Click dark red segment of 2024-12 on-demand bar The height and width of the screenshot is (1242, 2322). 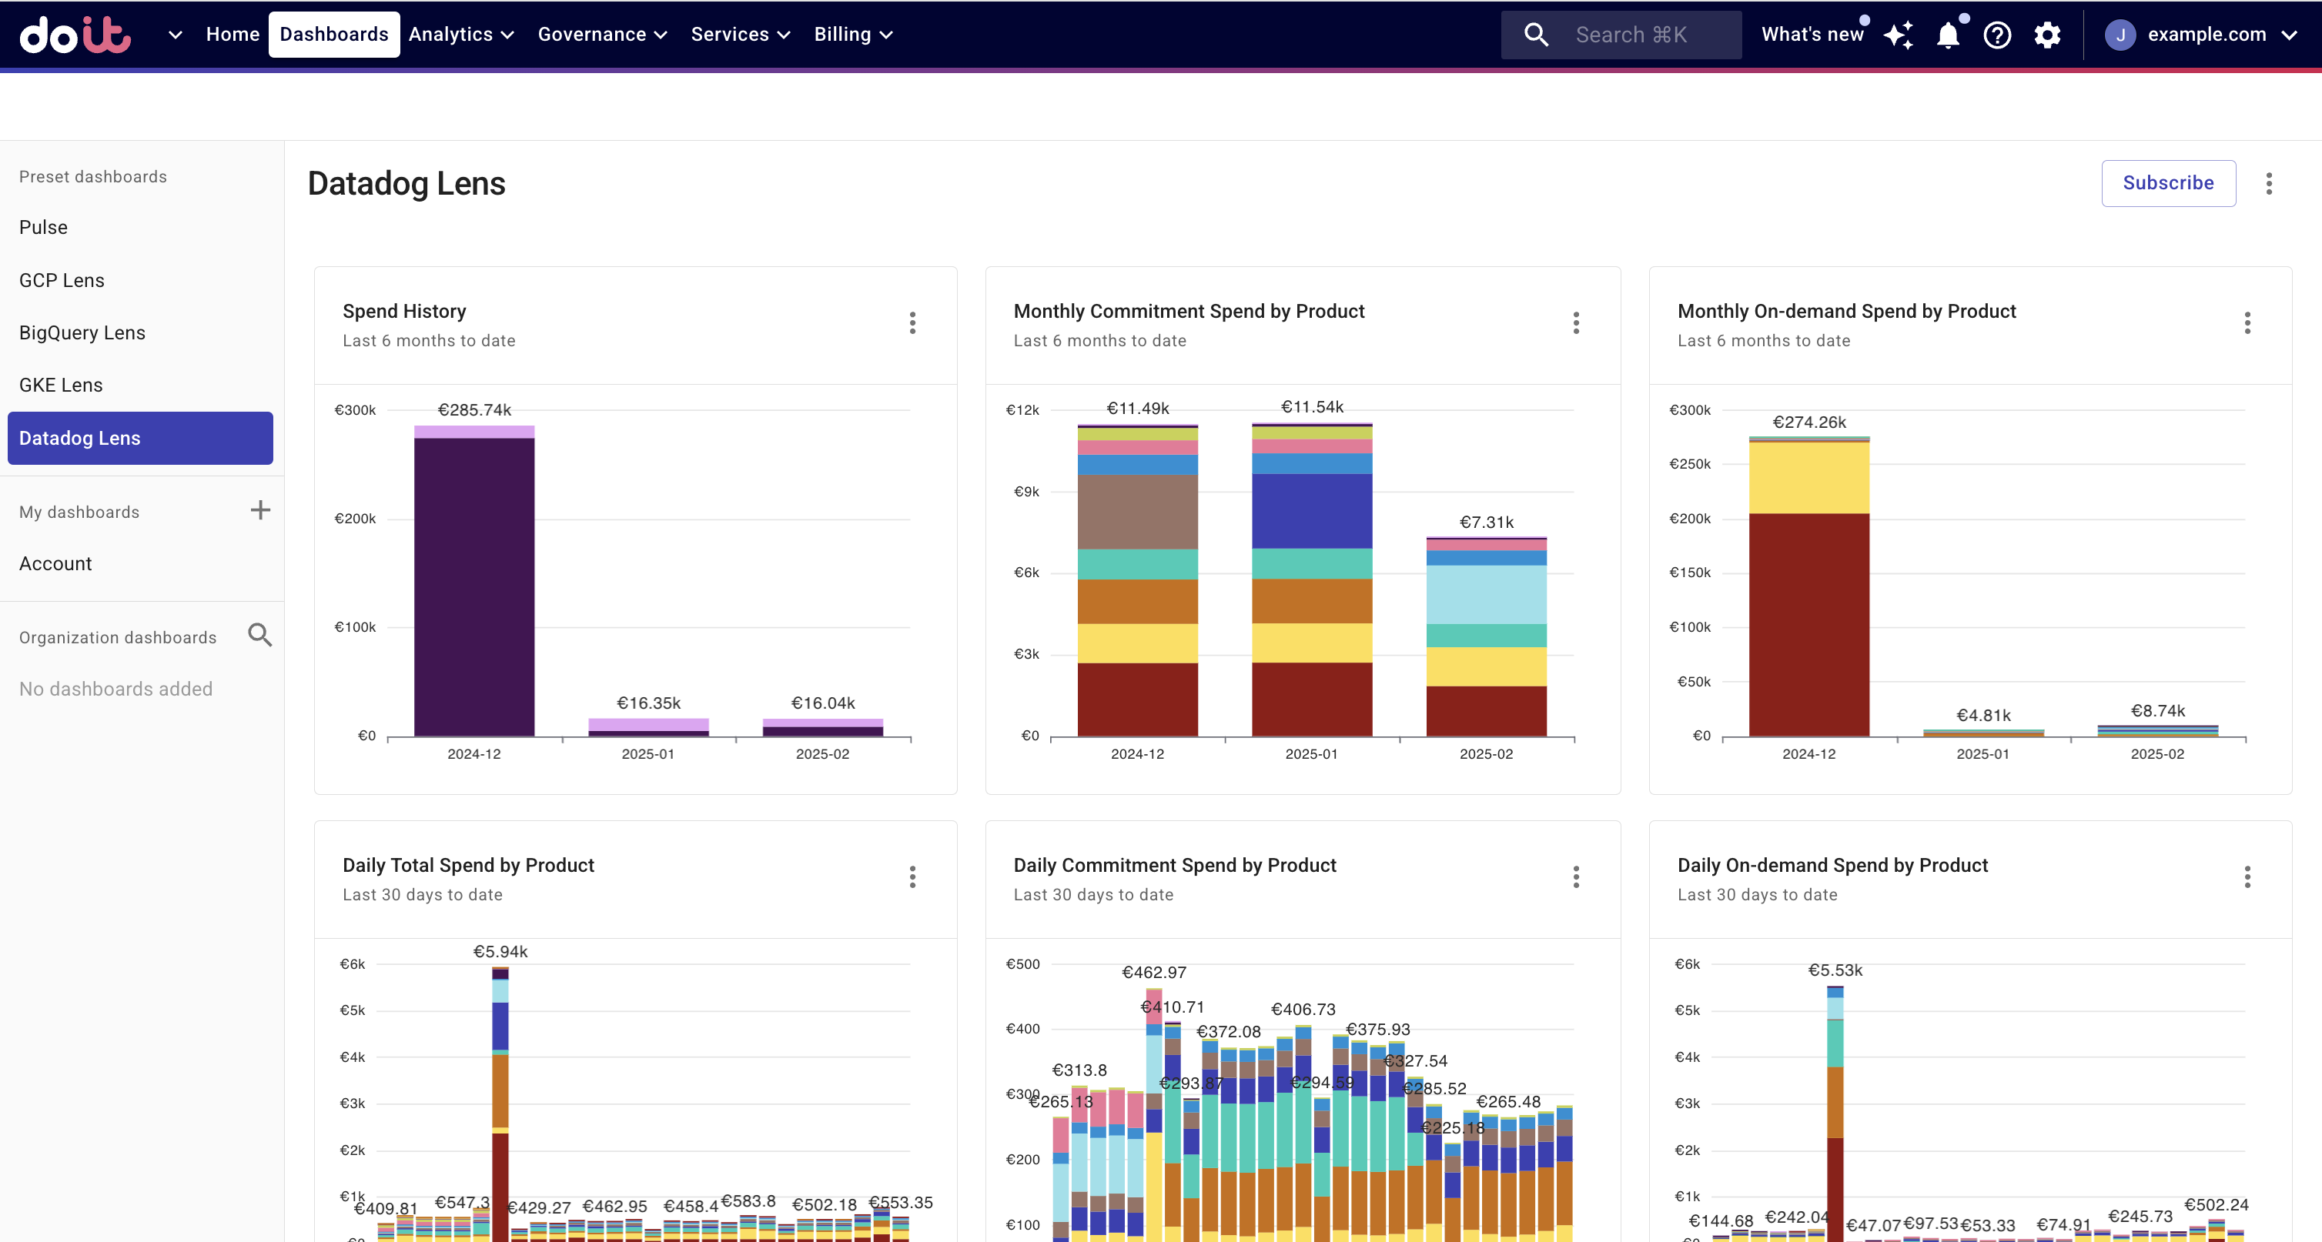1809,624
